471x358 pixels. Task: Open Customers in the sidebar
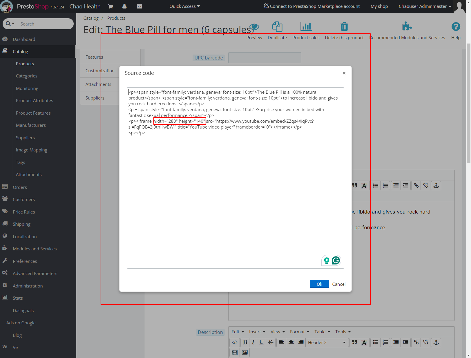[24, 199]
